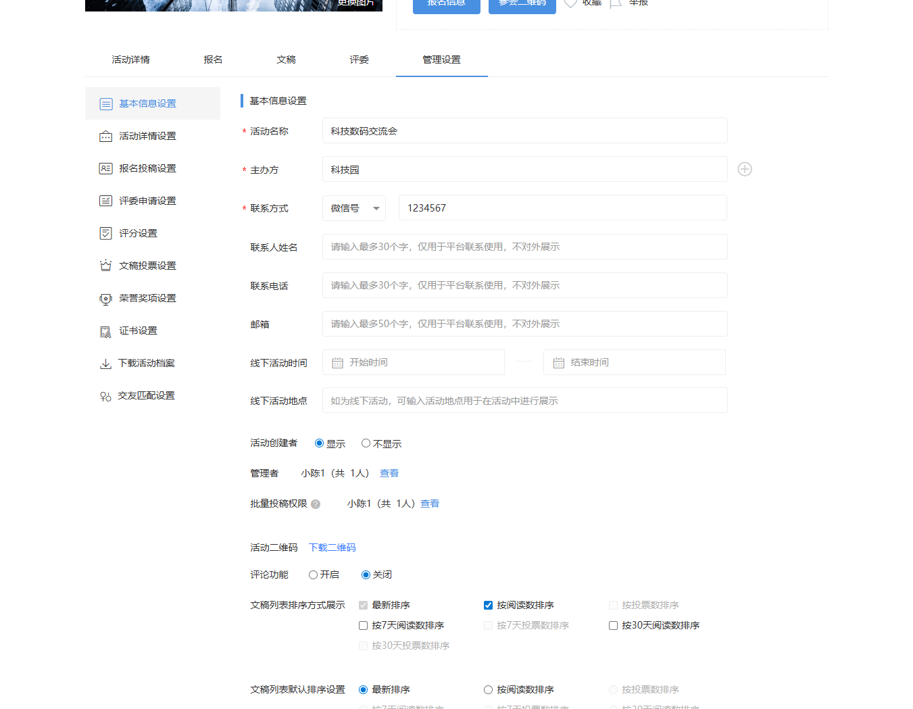Open the 开始时间 date picker
913x709 pixels.
pos(414,363)
